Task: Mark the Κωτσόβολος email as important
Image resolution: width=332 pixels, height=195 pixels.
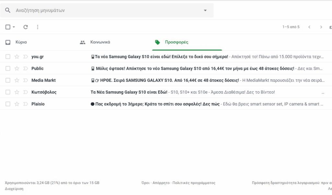Action: coord(26,92)
